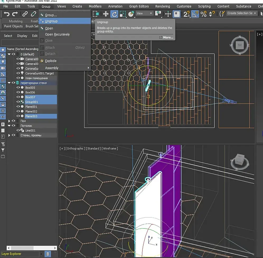Click the Paint Objects button
Screen dimensions: 263x258
point(13,26)
